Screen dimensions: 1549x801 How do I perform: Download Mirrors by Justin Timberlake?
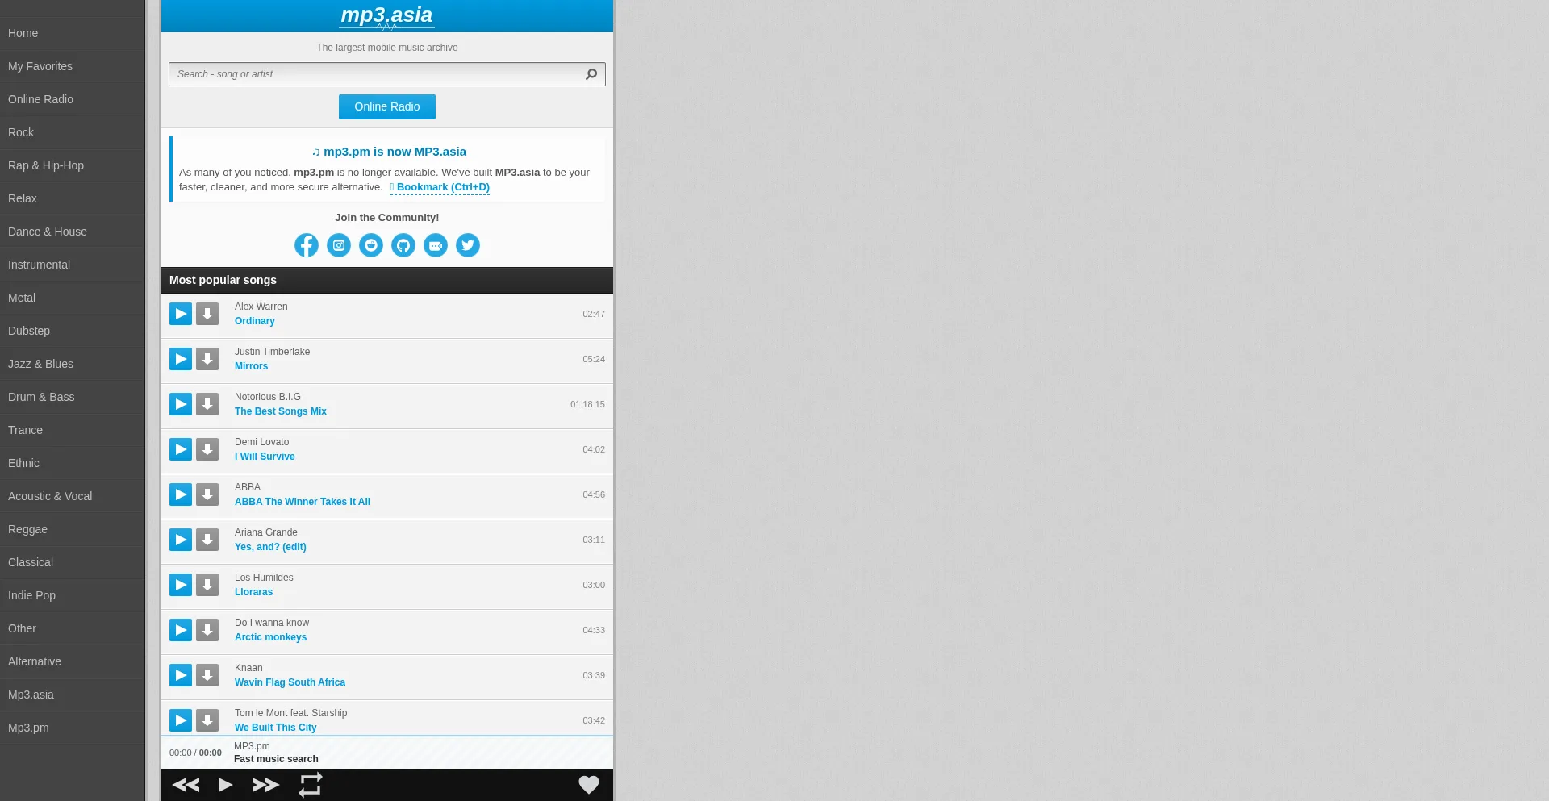(207, 359)
